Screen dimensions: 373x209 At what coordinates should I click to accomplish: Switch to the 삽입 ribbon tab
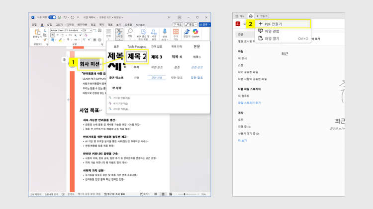pyautogui.click(x=49, y=25)
